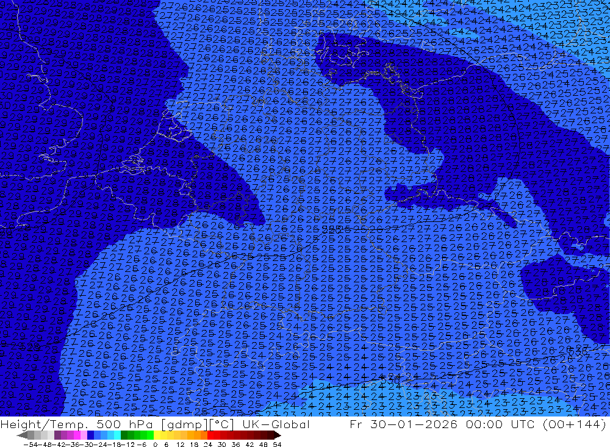Viewport: 610px width, 447px height.
Task: Click the 'UK-Global' model name label
Action: pos(276,424)
